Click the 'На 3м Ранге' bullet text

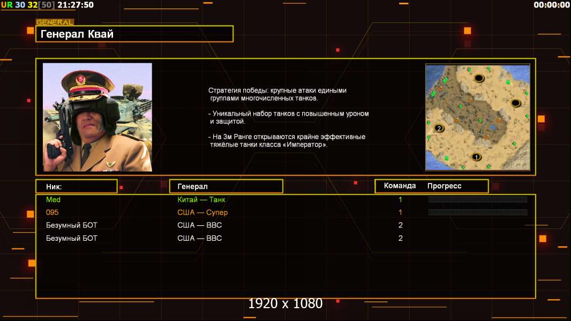tap(287, 141)
